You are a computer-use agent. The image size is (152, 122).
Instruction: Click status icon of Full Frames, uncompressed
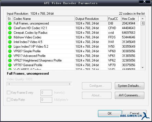(x=10, y=23)
